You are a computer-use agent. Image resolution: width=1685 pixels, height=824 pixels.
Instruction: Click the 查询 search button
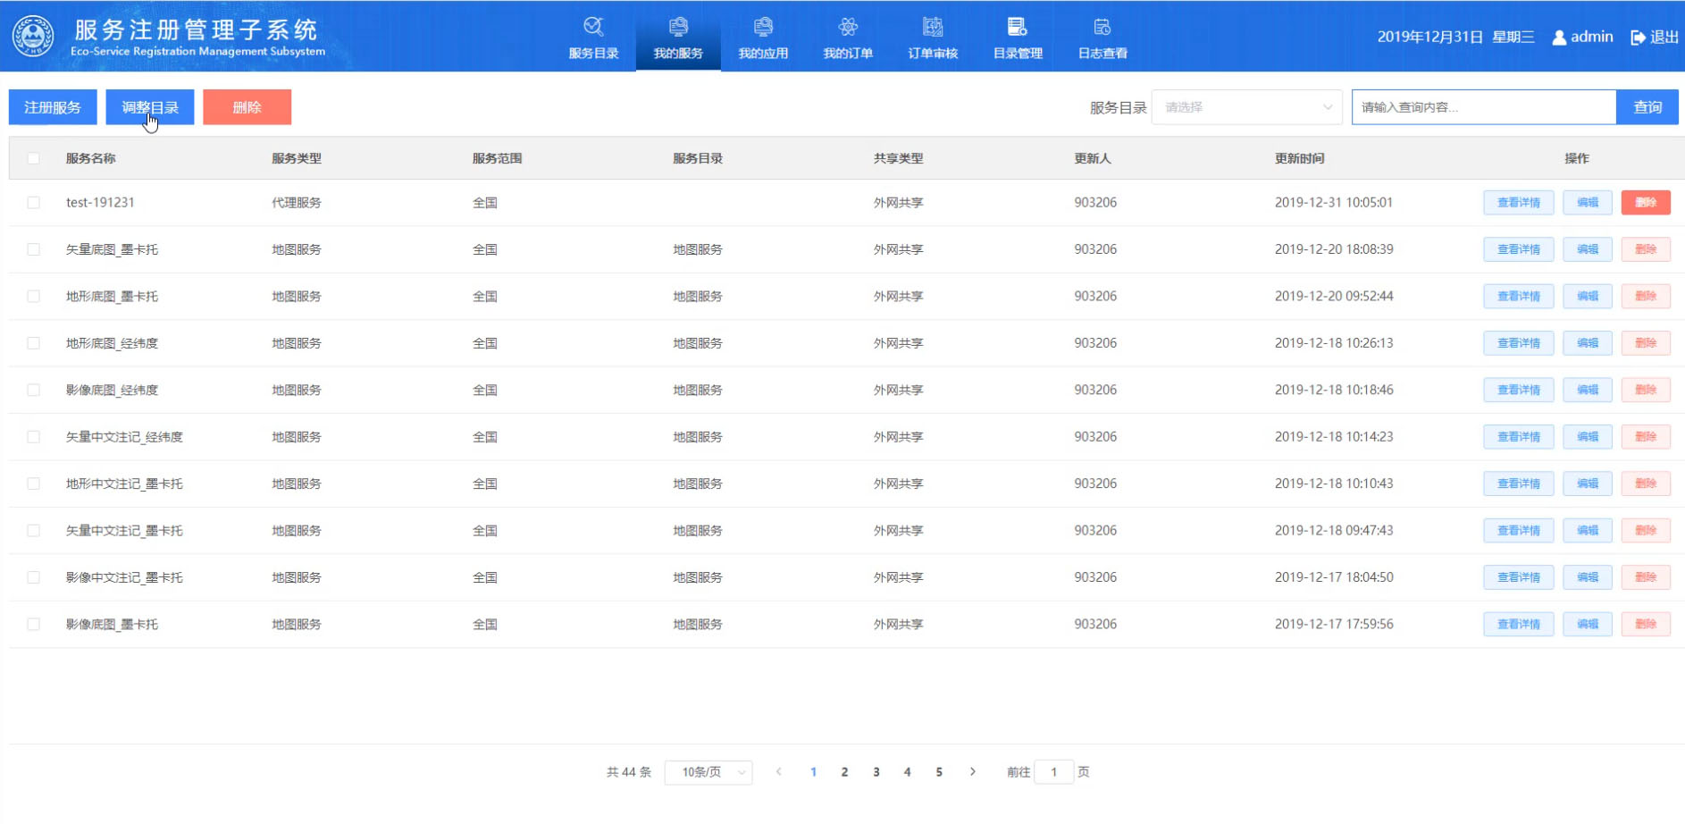click(1647, 107)
